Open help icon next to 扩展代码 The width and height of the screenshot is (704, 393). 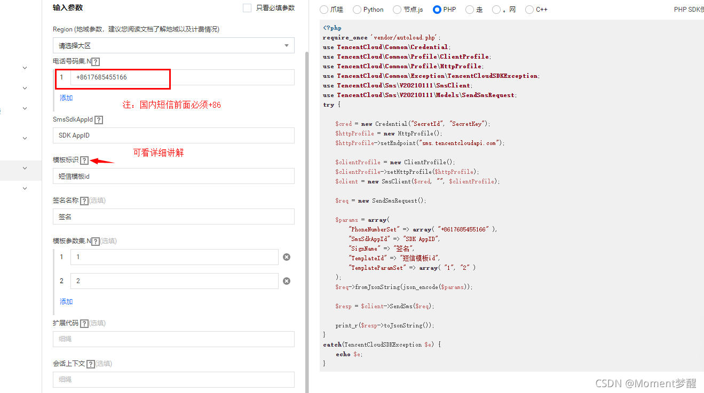[84, 324]
